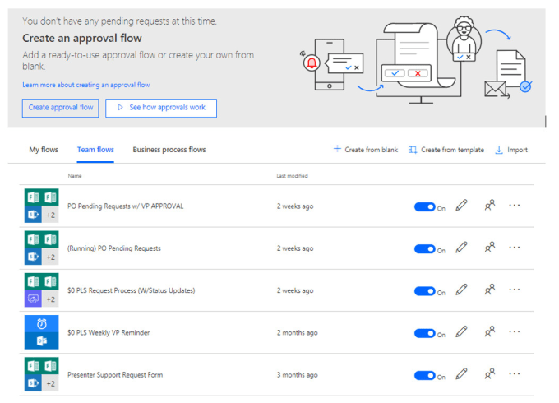Edit the $0 PLS Request Process flow

461,290
